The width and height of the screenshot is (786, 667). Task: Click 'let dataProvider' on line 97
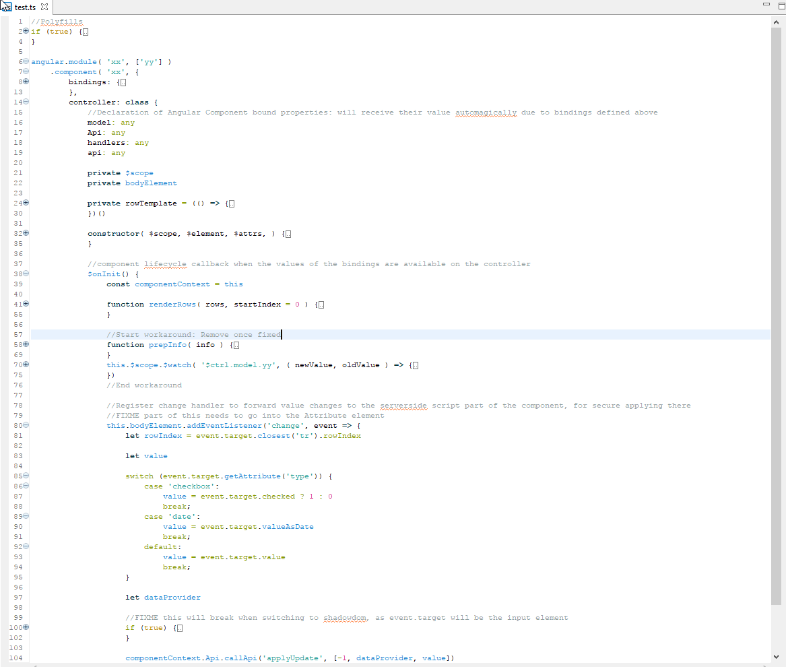click(163, 598)
